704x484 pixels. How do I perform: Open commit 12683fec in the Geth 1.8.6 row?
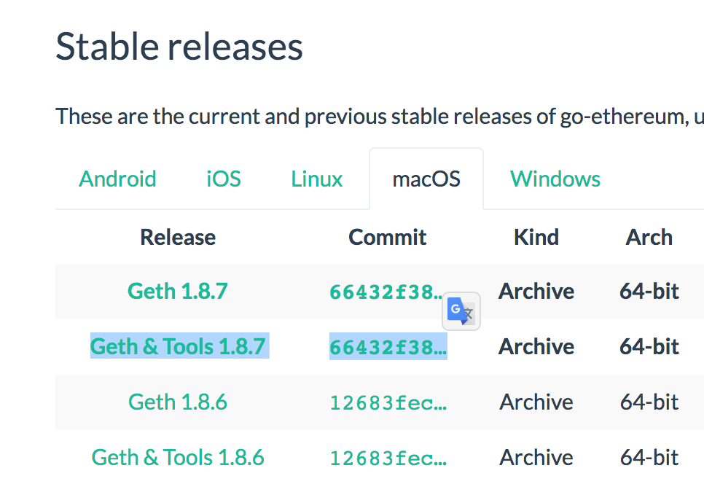[x=388, y=403]
